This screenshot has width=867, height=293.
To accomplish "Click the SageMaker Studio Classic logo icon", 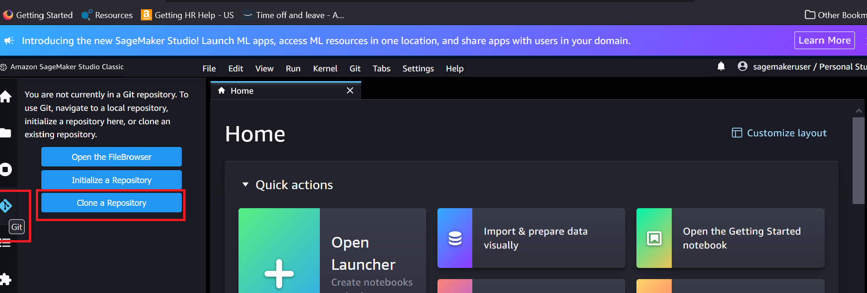I will (x=4, y=67).
